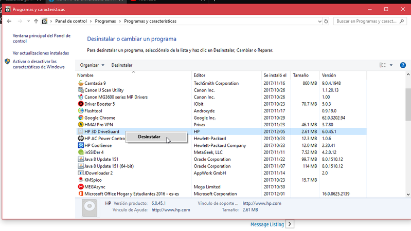This screenshot has width=411, height=231.
Task: Sort the list by Tamaño column header
Action: (301, 75)
